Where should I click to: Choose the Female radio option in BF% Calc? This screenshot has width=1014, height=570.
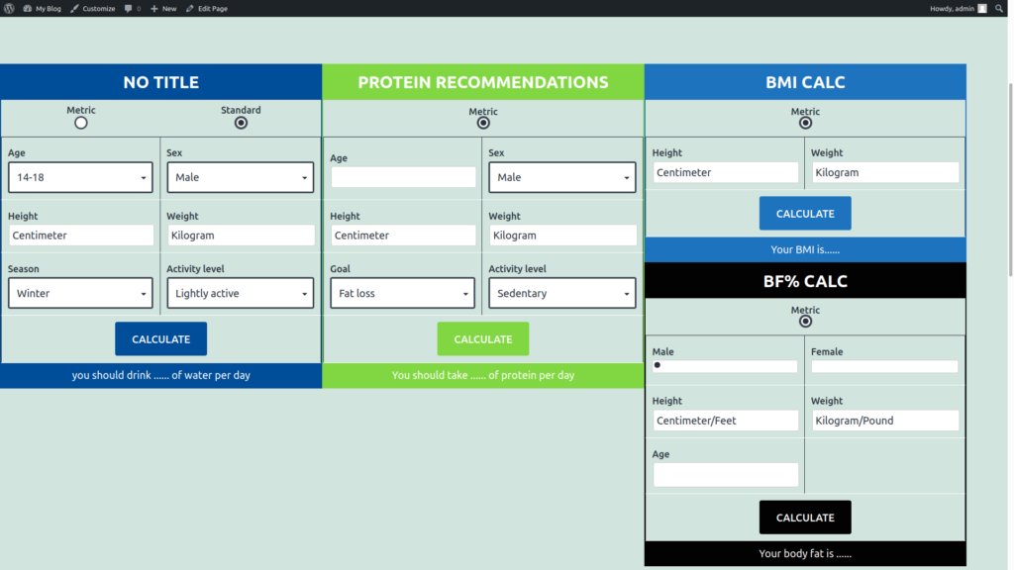click(x=884, y=366)
